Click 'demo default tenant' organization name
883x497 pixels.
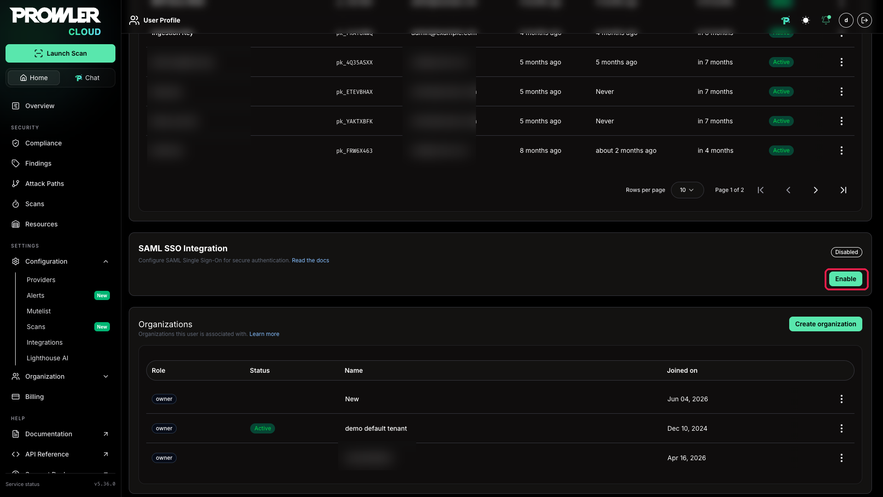tap(376, 428)
